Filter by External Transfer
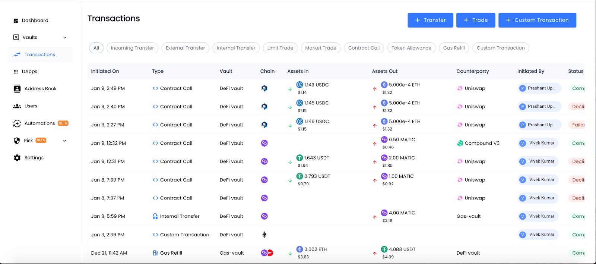Image resolution: width=596 pixels, height=264 pixels. (x=185, y=48)
